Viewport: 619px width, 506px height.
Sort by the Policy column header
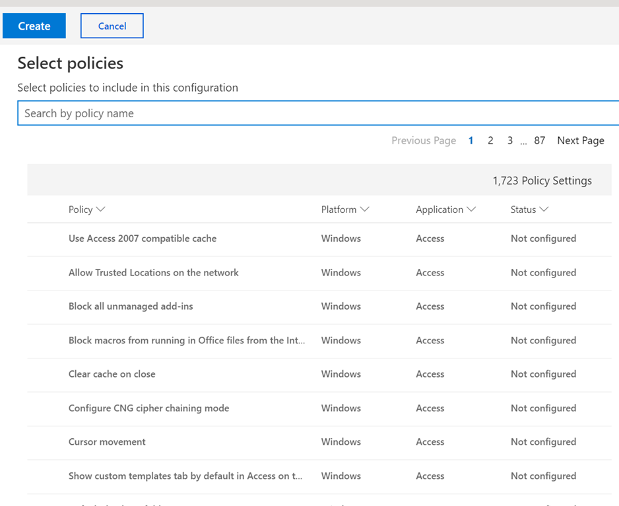(81, 210)
